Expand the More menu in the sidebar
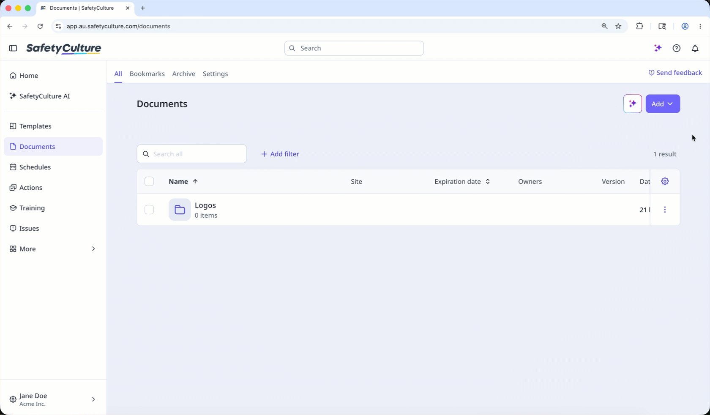The height and width of the screenshot is (415, 710). 53,249
